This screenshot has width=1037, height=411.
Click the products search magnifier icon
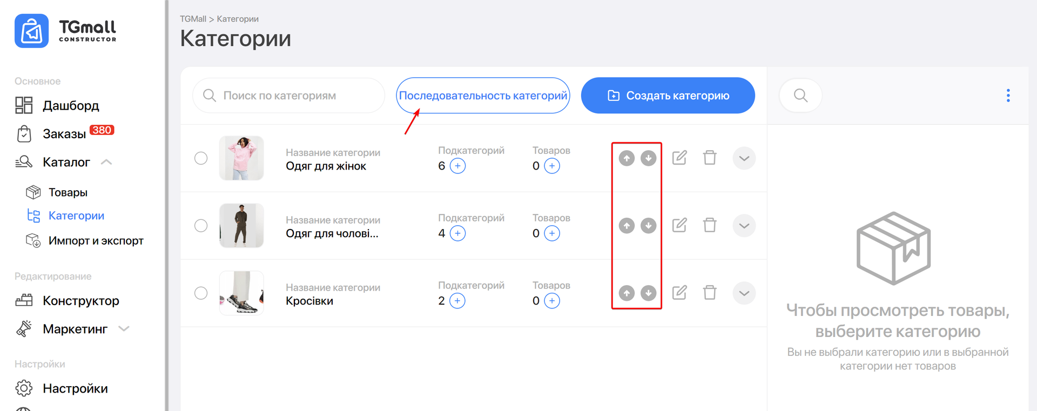click(x=800, y=96)
